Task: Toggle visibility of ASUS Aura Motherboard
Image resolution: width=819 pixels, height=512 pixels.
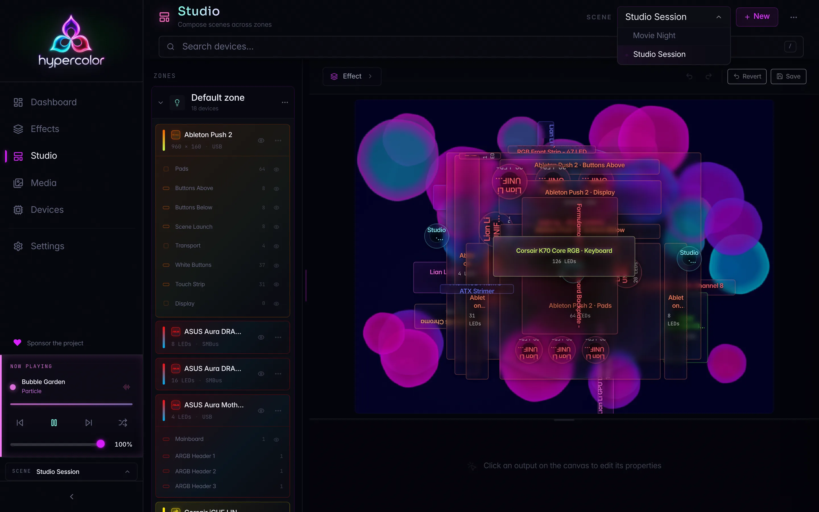Action: click(261, 411)
